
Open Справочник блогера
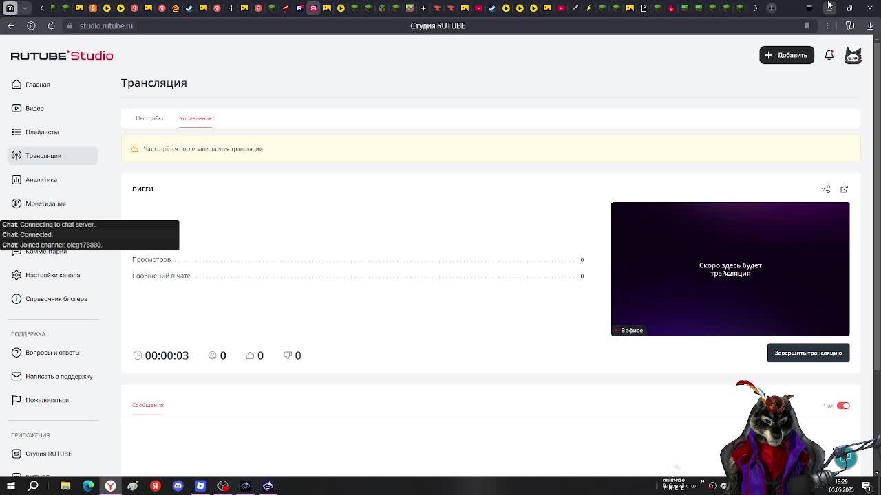pos(56,299)
